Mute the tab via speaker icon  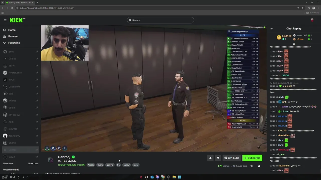click(30, 2)
